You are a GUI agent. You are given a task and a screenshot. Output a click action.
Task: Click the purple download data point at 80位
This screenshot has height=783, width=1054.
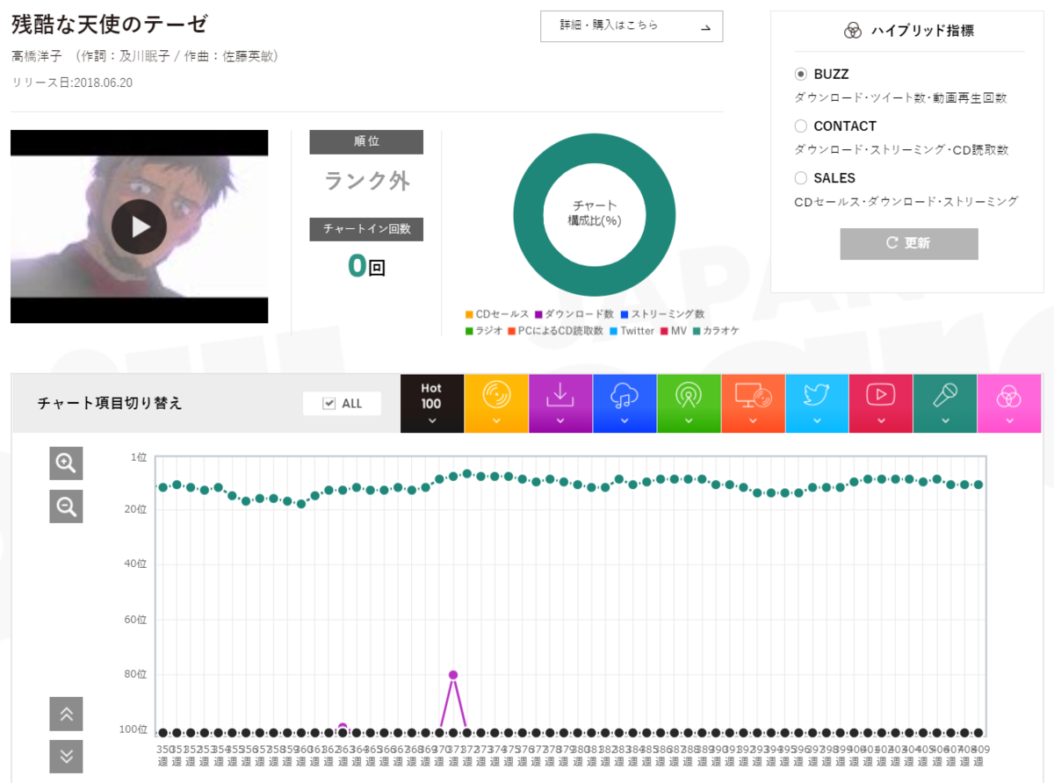tap(453, 675)
